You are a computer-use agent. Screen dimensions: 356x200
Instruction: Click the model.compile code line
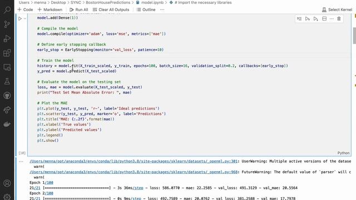pyautogui.click(x=101, y=34)
